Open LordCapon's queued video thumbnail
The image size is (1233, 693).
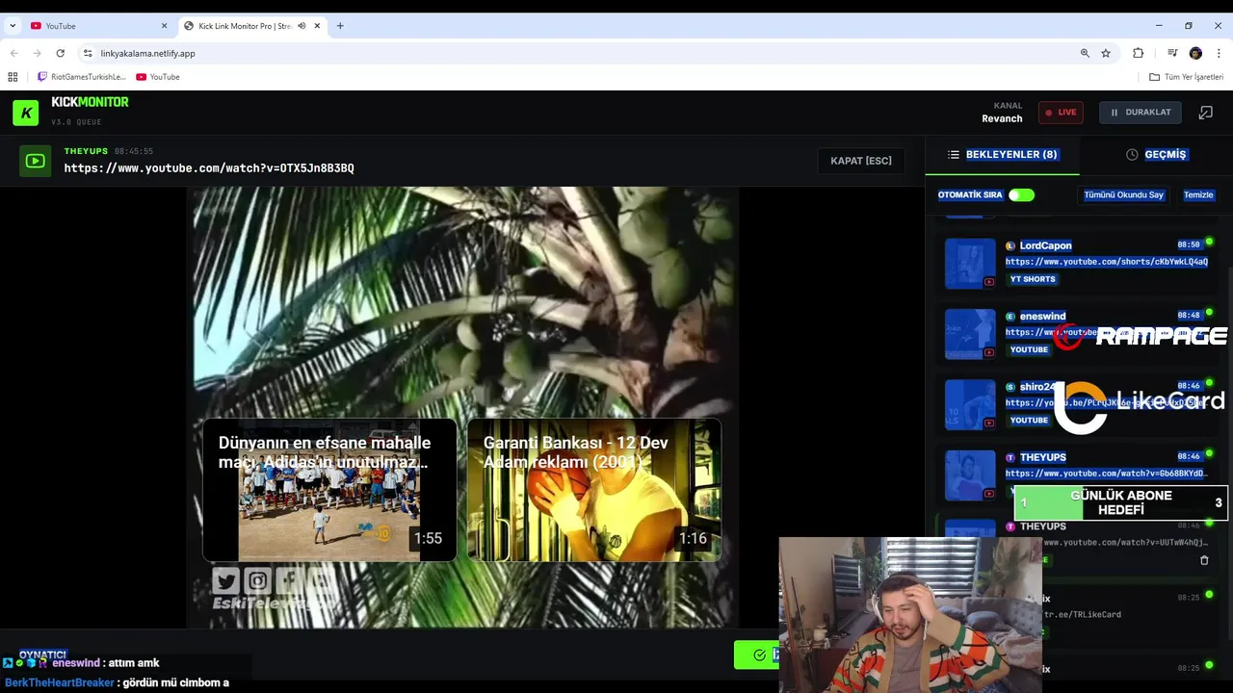pos(970,263)
